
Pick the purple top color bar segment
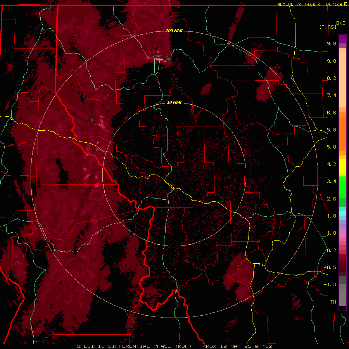pyautogui.click(x=342, y=39)
